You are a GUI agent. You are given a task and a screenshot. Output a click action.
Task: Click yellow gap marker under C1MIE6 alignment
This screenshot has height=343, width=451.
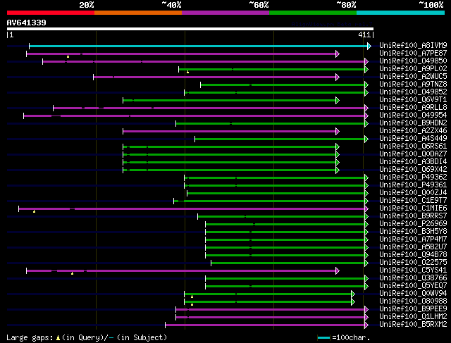[x=35, y=211]
